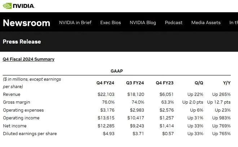This screenshot has width=238, height=147.
Task: Select the Q4 FY23 column header
Action: (165, 83)
